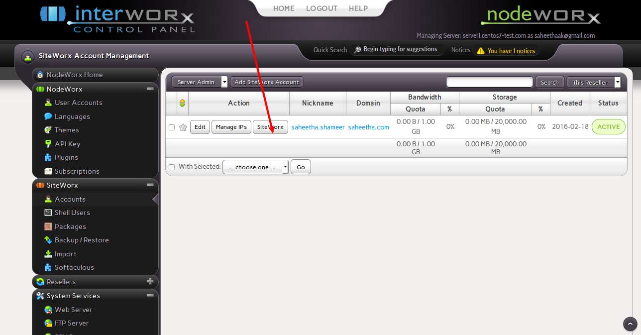
Task: Click the scroll-to-top arrow icon
Action: [x=630, y=324]
